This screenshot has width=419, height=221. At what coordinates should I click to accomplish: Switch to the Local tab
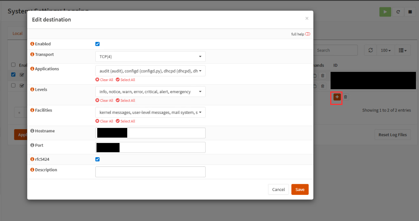coord(17,33)
